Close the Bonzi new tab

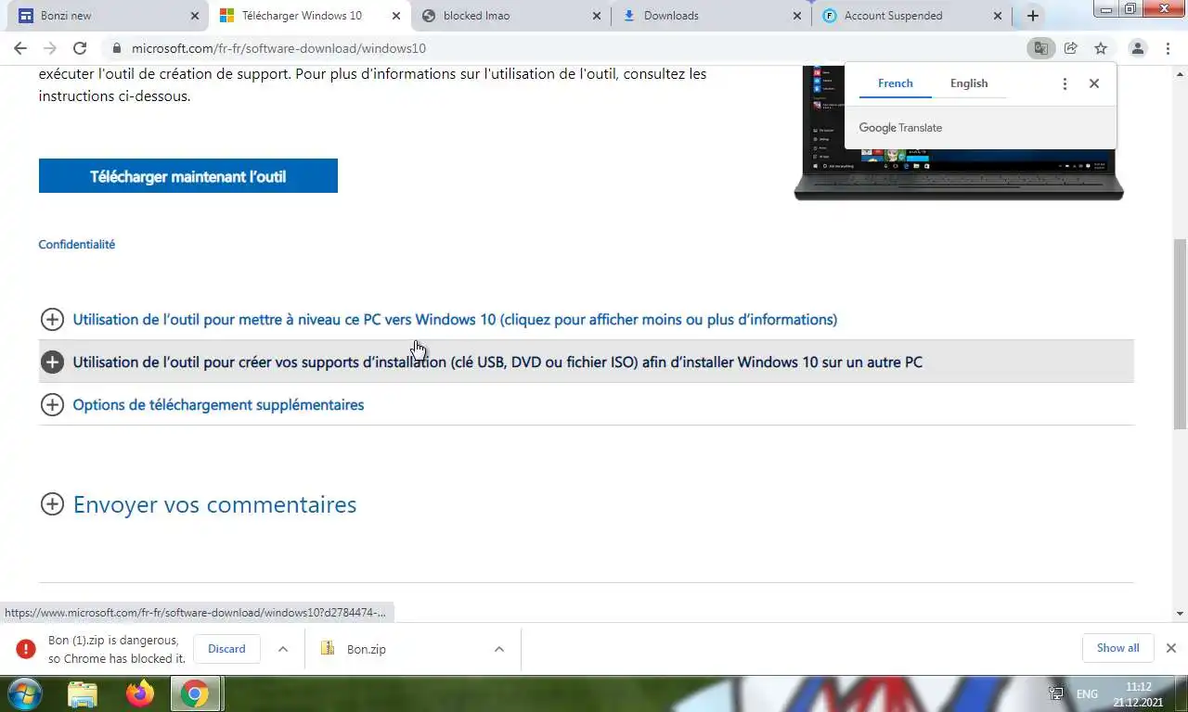pyautogui.click(x=194, y=16)
